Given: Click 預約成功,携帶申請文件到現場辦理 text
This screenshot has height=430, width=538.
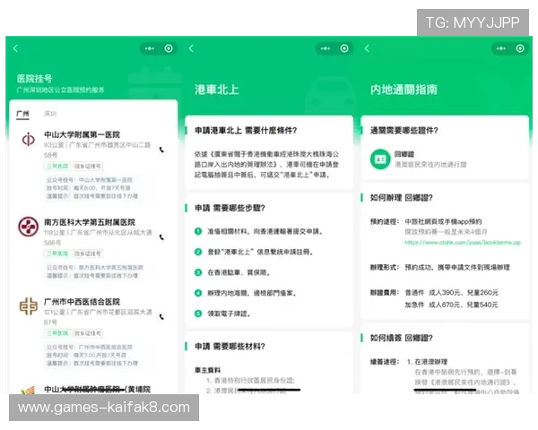Looking at the screenshot, I should tap(457, 267).
